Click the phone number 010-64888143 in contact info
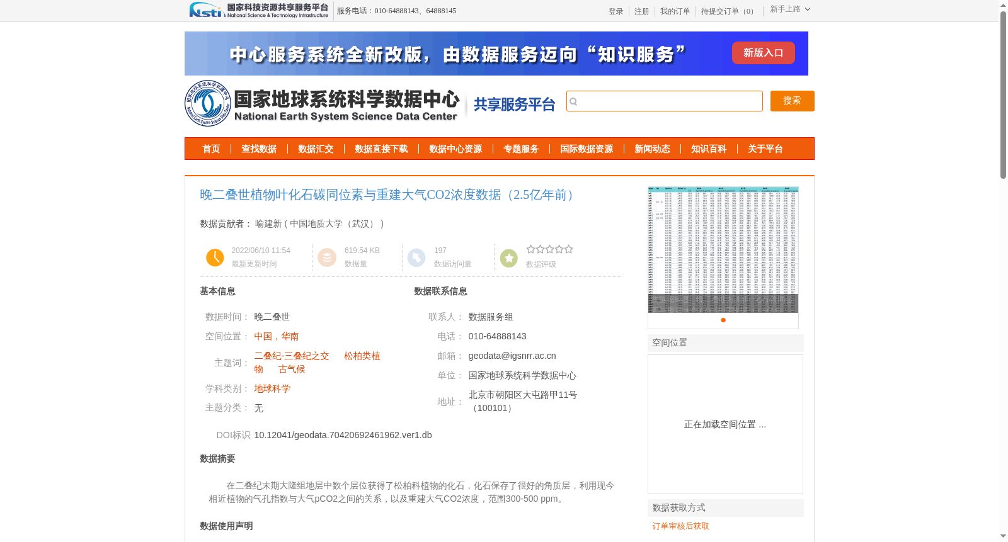Screen dimensions: 1008x542 (497, 336)
